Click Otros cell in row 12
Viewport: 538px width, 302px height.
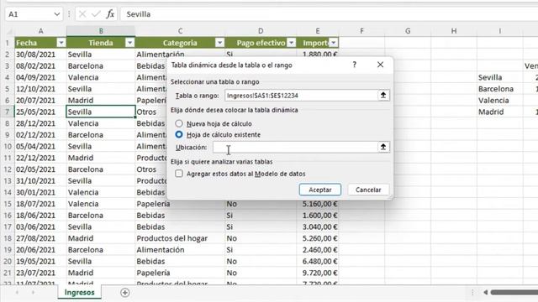[x=151, y=169]
